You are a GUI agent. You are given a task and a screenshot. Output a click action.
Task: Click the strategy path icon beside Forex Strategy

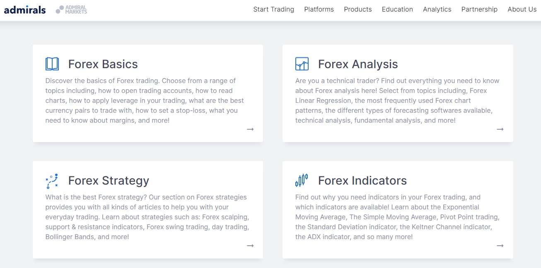click(52, 181)
